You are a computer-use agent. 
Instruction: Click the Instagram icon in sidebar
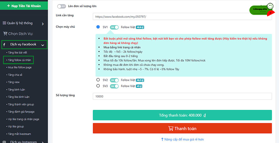pos(4,141)
